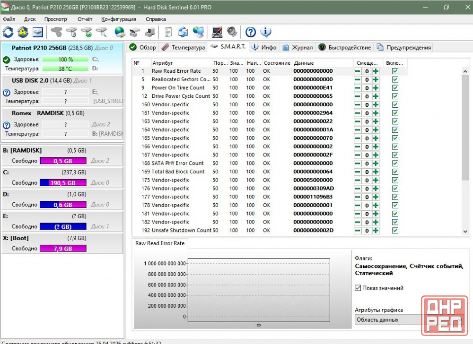Switch to the 'Температура' tab
This screenshot has width=473, height=344.
(184, 47)
